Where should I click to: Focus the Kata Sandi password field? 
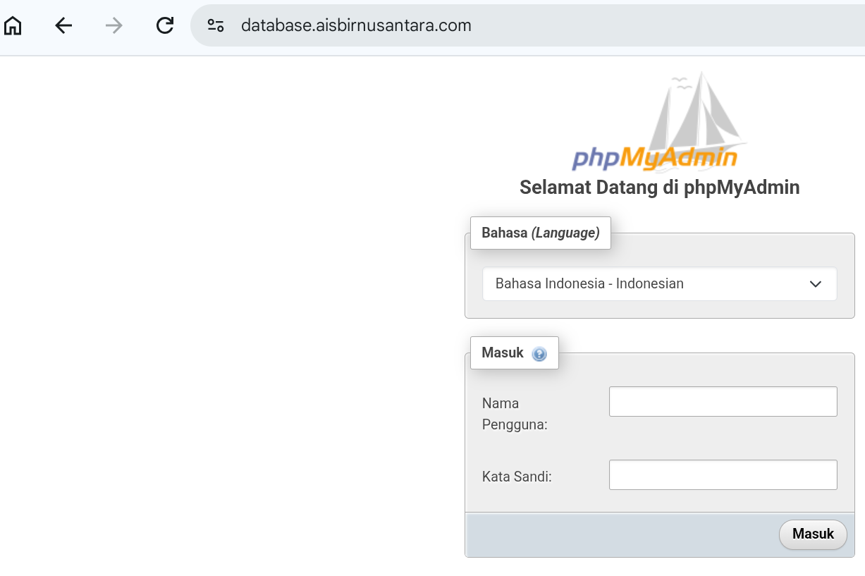723,475
